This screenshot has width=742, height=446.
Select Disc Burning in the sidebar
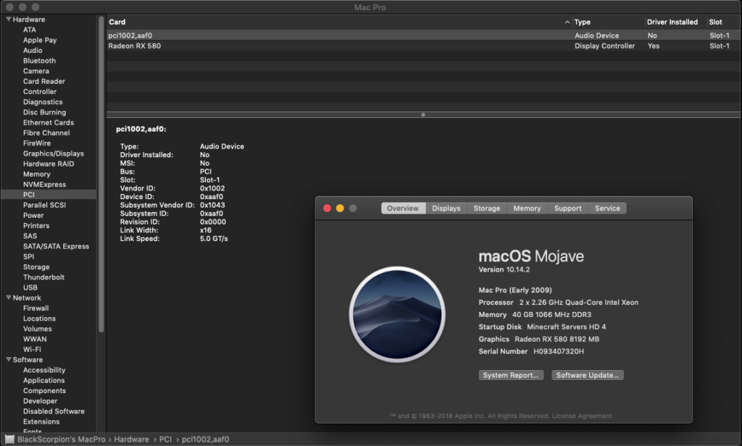click(44, 112)
